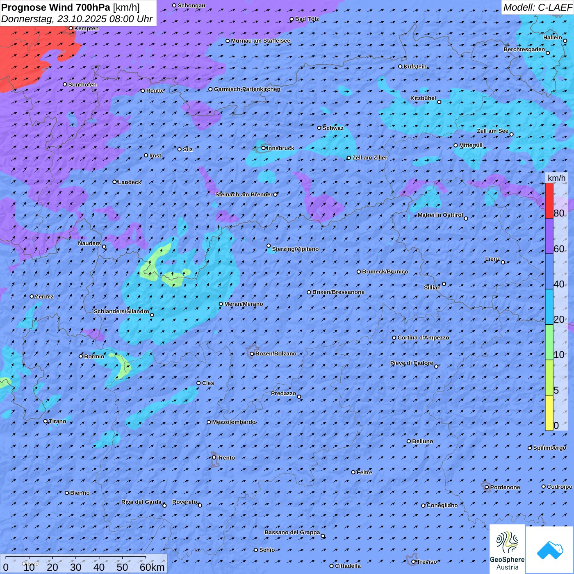Click the Mittersill label
This screenshot has width=574, height=574.
coord(471,145)
